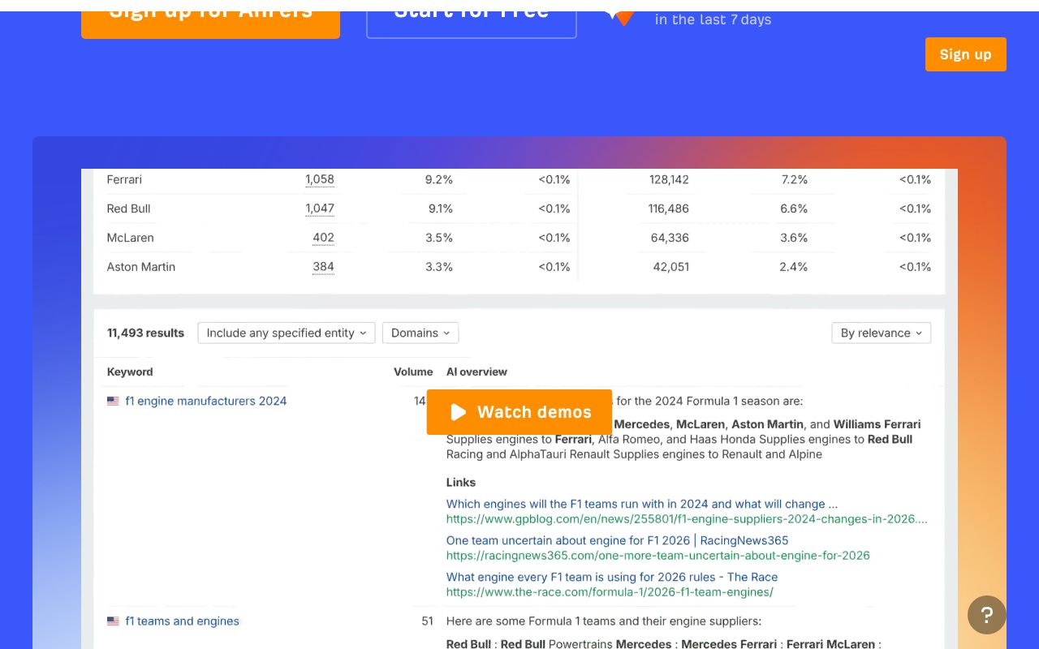The image size is (1039, 649).
Task: Click McLaren's 402 value
Action: click(x=323, y=238)
